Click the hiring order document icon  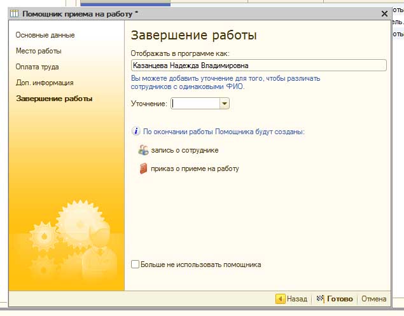click(x=143, y=168)
